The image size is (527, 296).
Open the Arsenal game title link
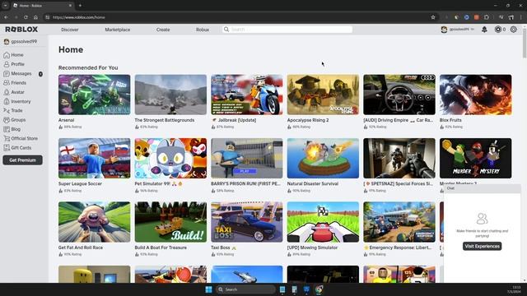pos(66,120)
